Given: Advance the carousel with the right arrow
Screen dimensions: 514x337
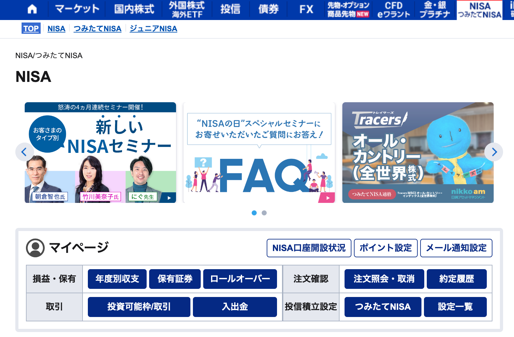Looking at the screenshot, I should [x=494, y=152].
